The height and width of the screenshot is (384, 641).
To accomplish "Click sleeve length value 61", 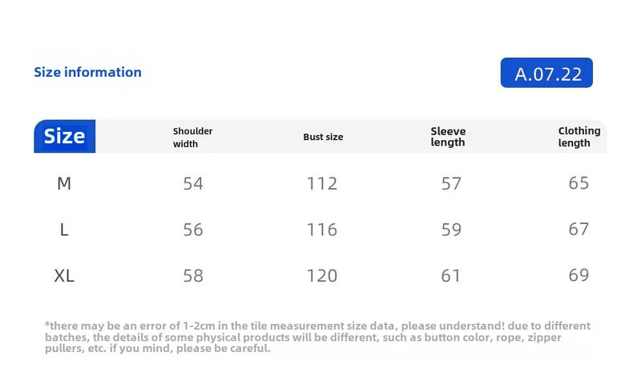I will point(451,276).
